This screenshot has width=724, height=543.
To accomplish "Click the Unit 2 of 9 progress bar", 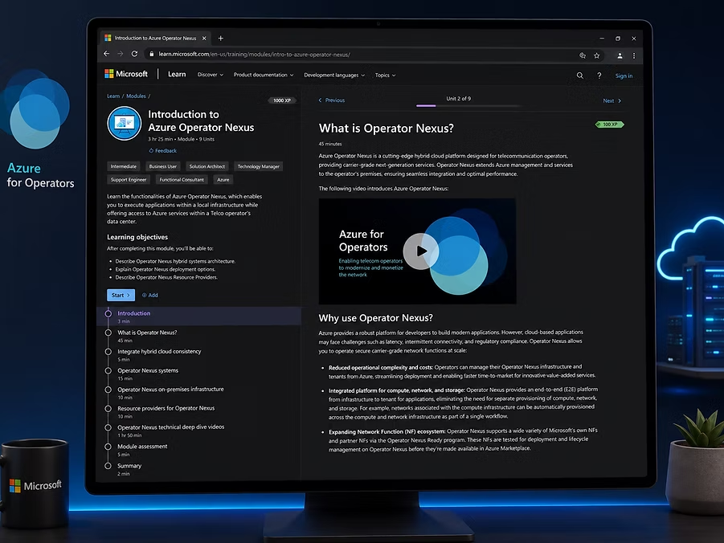I will point(468,106).
